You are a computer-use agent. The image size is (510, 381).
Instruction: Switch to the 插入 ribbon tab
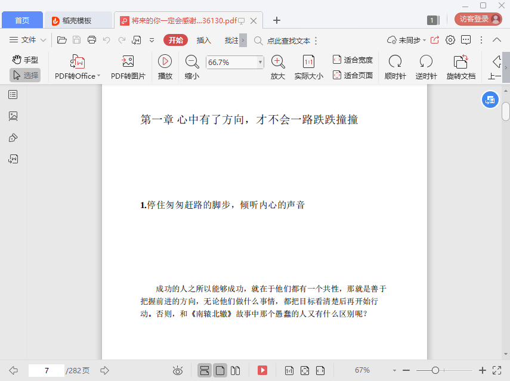[x=204, y=40]
